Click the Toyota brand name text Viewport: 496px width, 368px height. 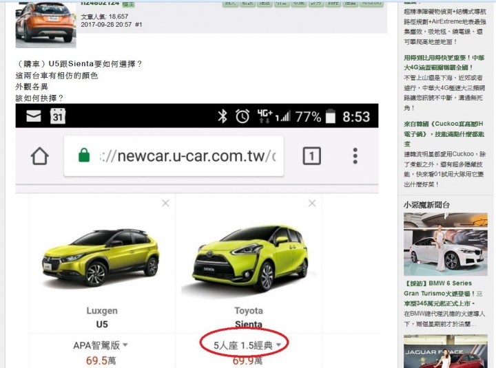249,311
